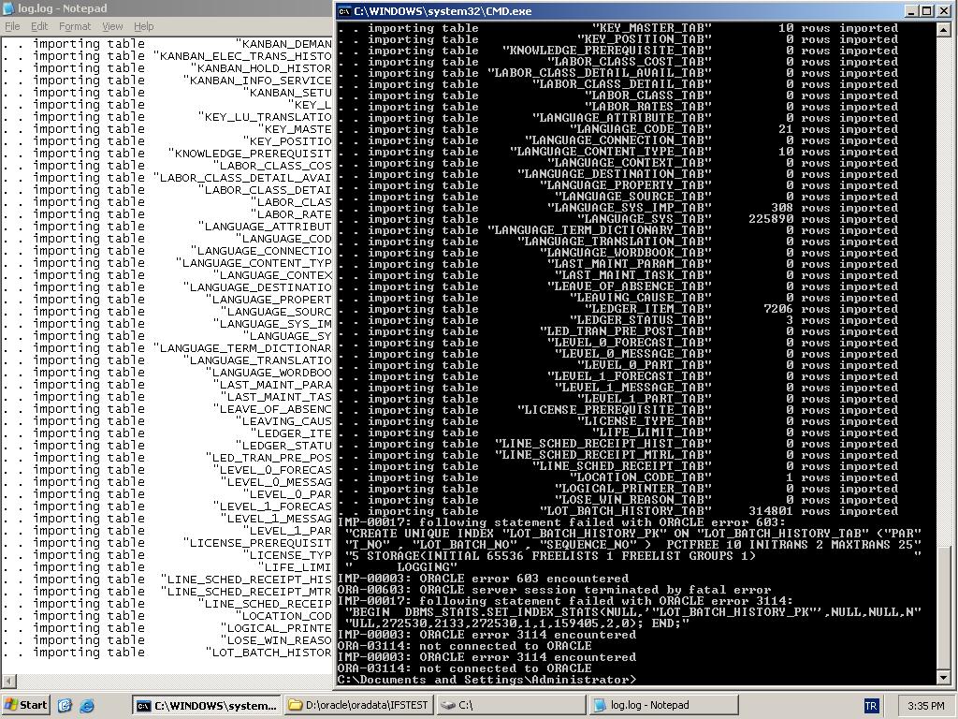
Task: Minimize the CMD.exe window
Action: 911,11
